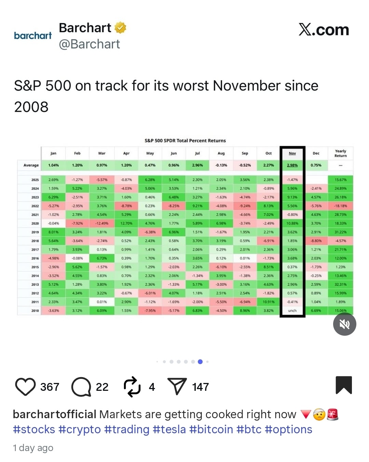Open the barchart logo profile picture
This screenshot has width=369, height=462.
pyautogui.click(x=33, y=36)
